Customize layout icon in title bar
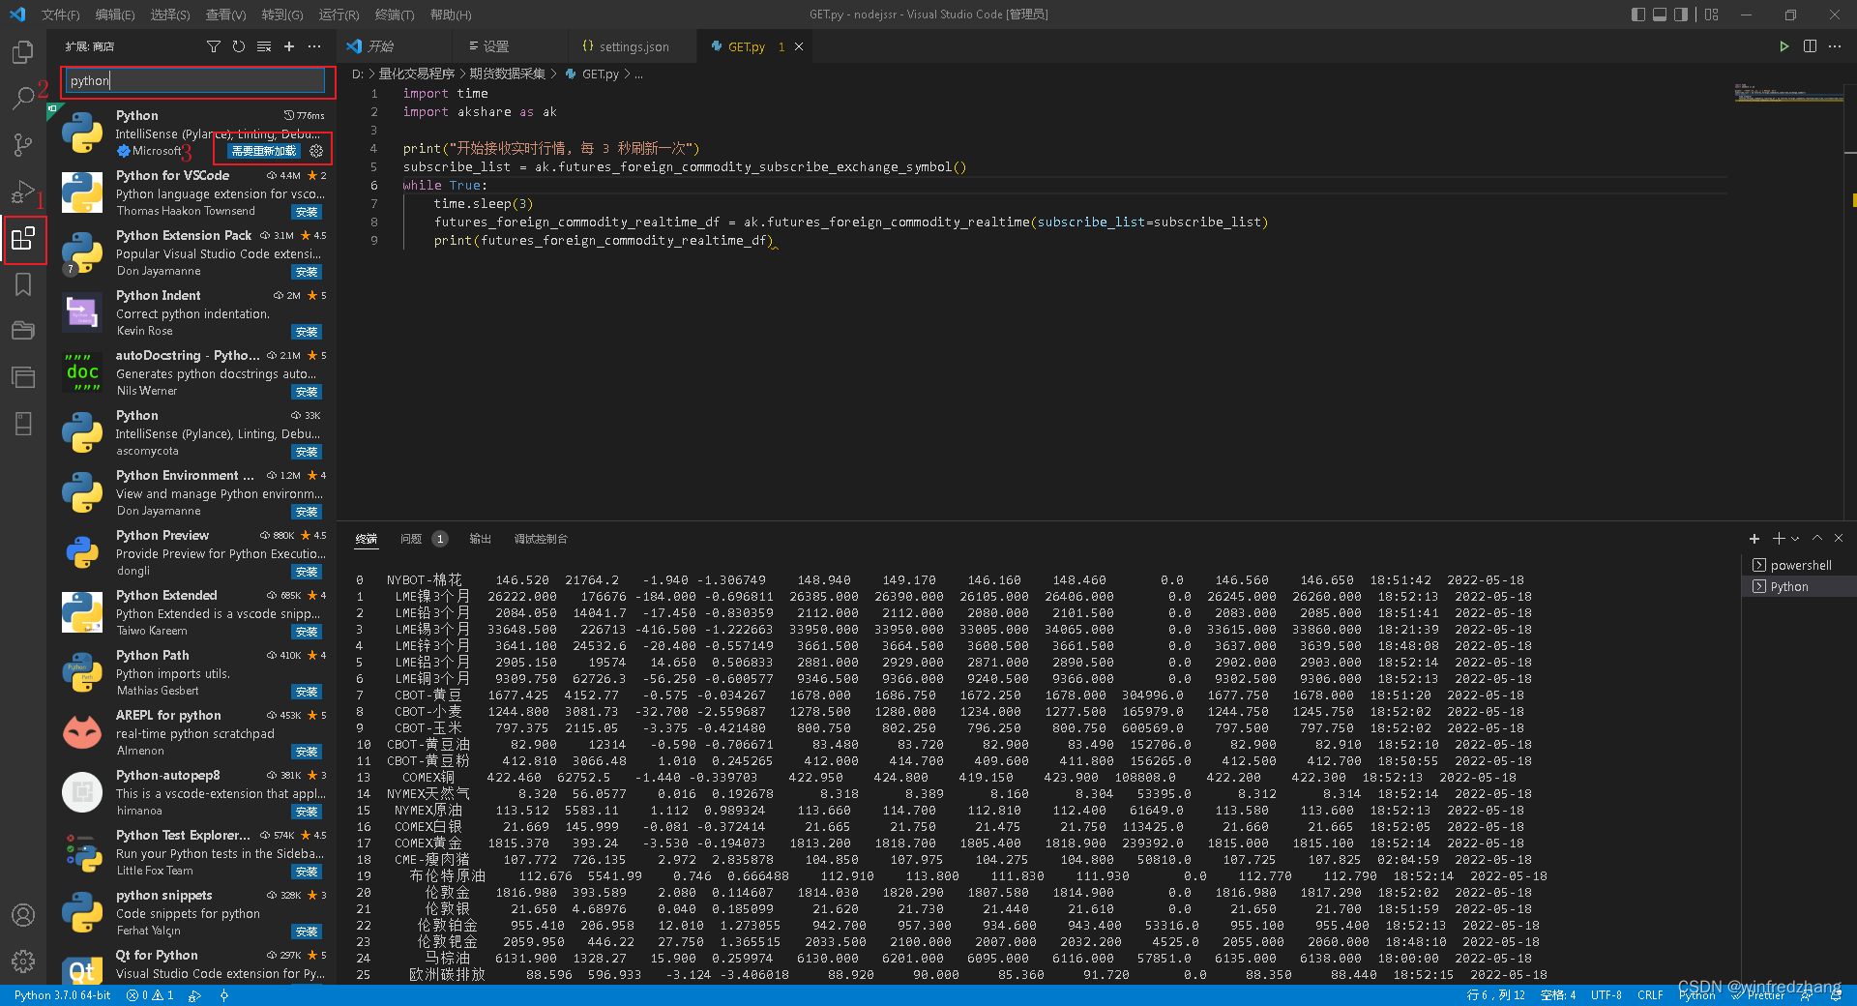The height and width of the screenshot is (1006, 1857). pos(1712,15)
